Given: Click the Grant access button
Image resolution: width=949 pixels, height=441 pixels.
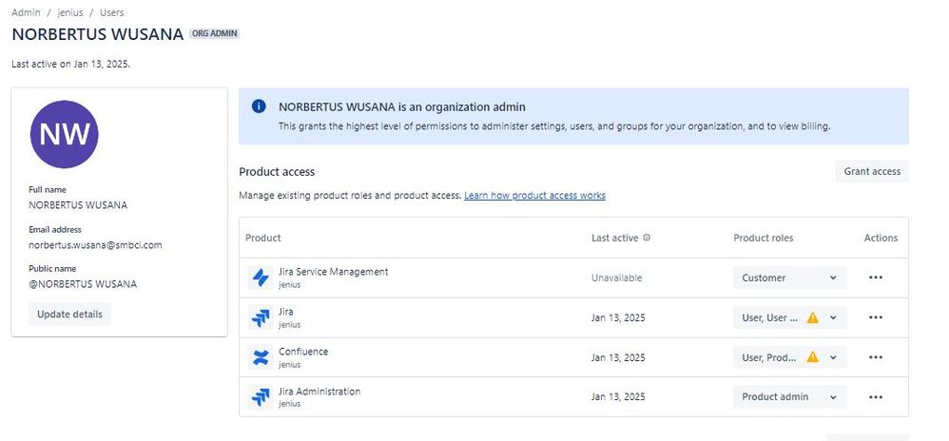Looking at the screenshot, I should (872, 171).
